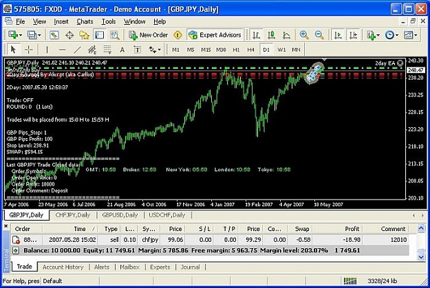430x288 pixels.
Task: Choose the trendline drawing tool
Action: [x=77, y=49]
